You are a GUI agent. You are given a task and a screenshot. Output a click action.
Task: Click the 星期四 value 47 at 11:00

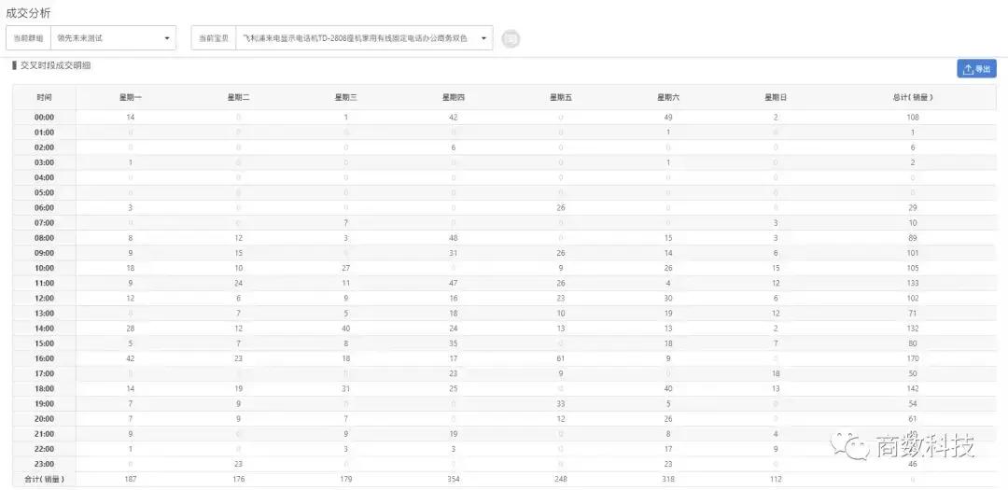click(454, 283)
